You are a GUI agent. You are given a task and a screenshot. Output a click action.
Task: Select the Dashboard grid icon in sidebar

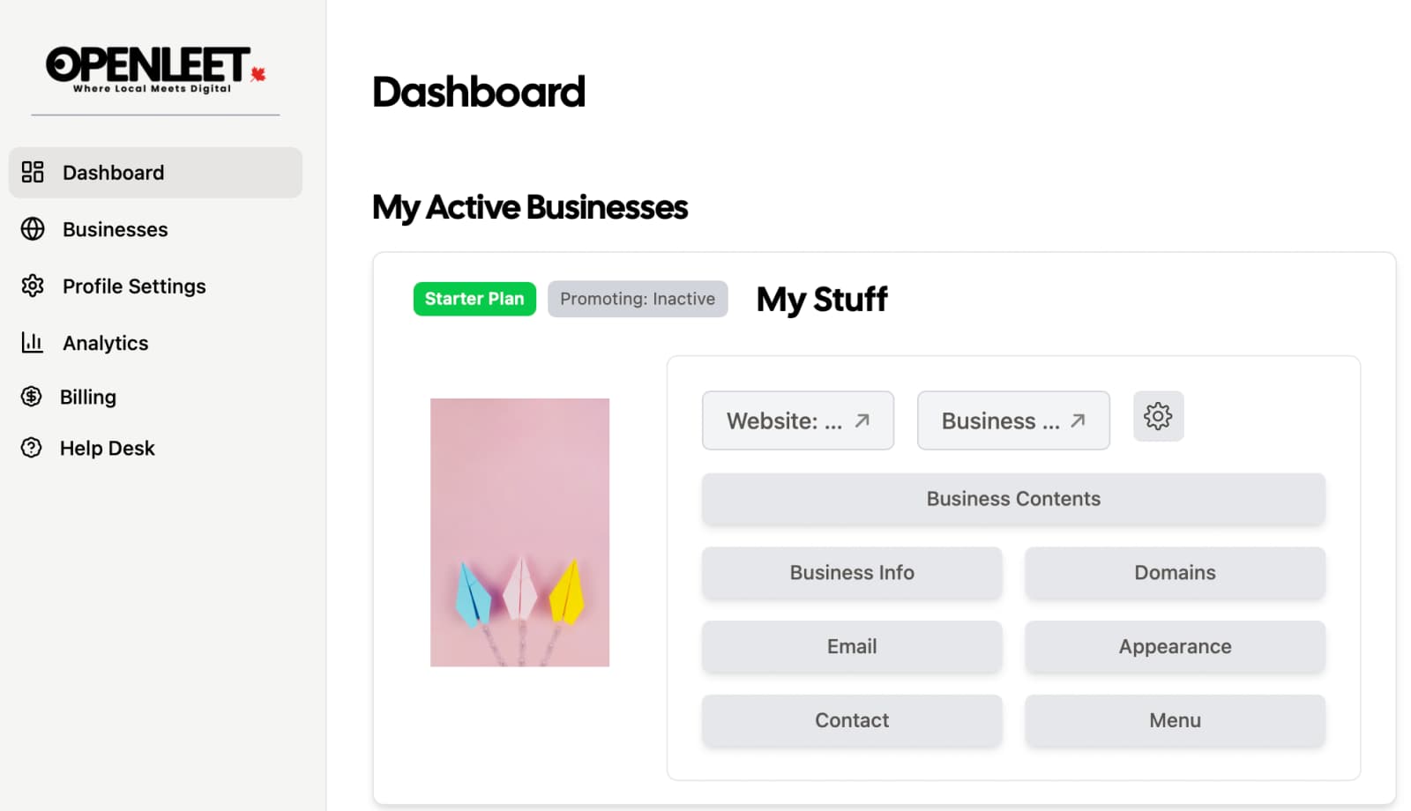click(32, 173)
